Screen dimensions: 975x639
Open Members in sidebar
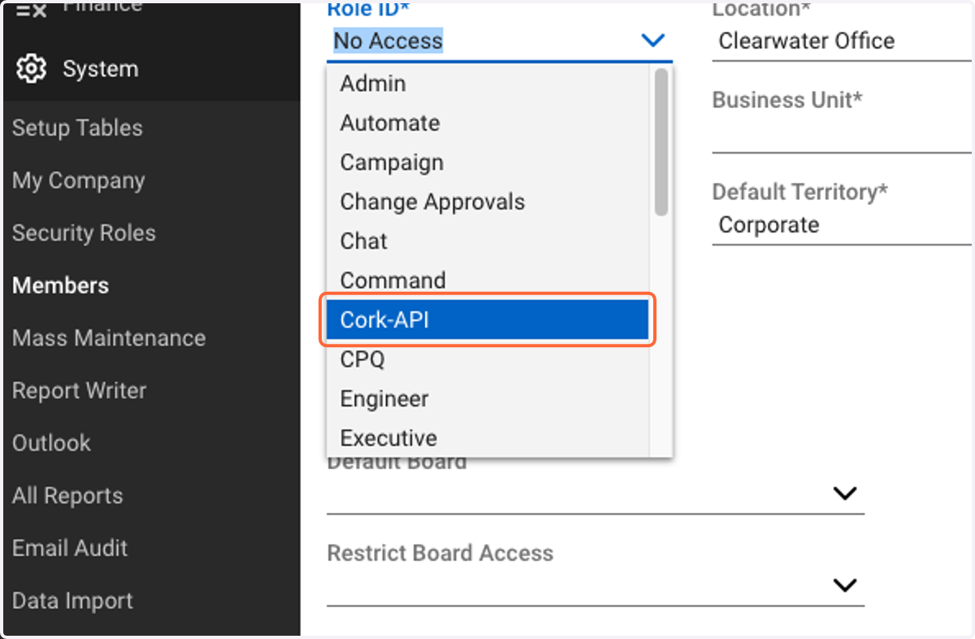click(60, 285)
